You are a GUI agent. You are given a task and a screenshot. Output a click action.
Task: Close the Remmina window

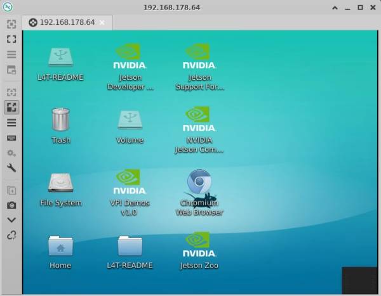tap(373, 8)
